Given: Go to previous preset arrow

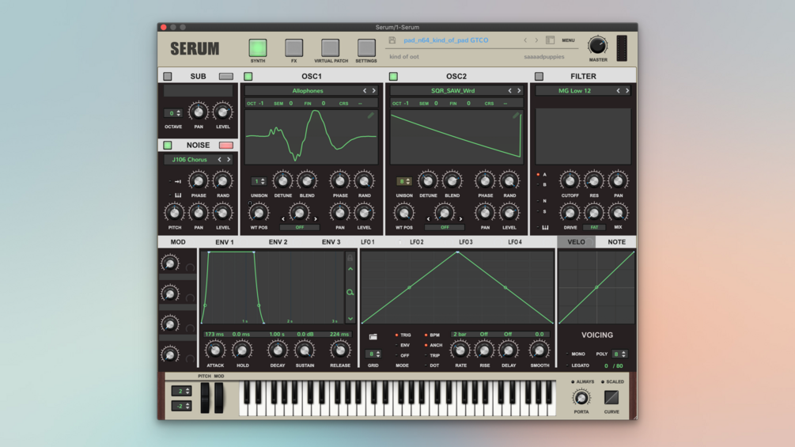Looking at the screenshot, I should coord(525,40).
